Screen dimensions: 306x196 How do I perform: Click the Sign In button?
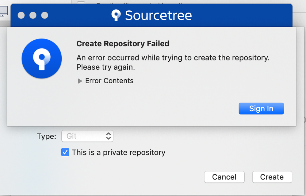(x=261, y=109)
